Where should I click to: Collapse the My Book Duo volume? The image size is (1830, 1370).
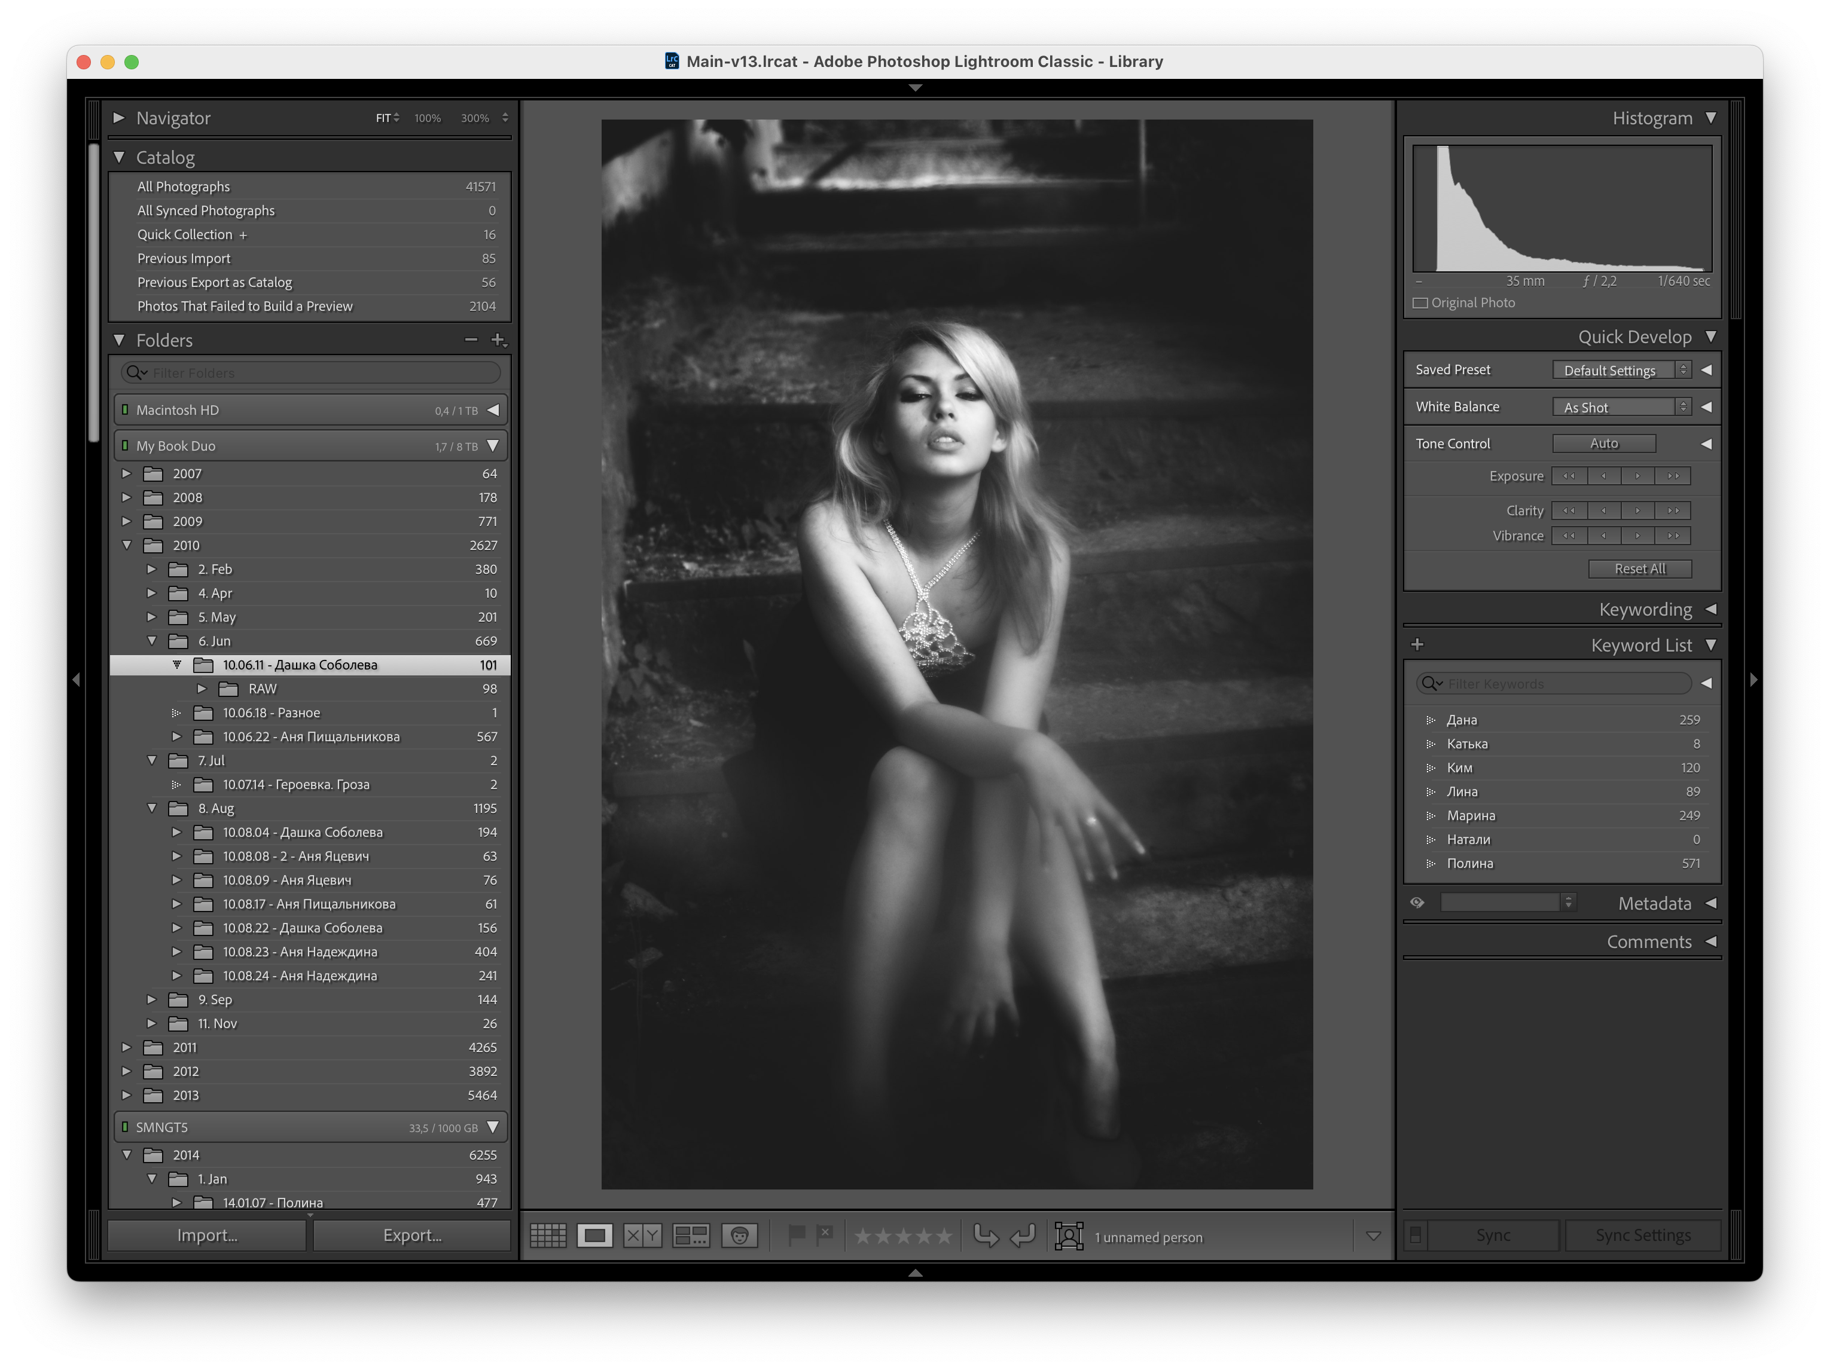(493, 446)
